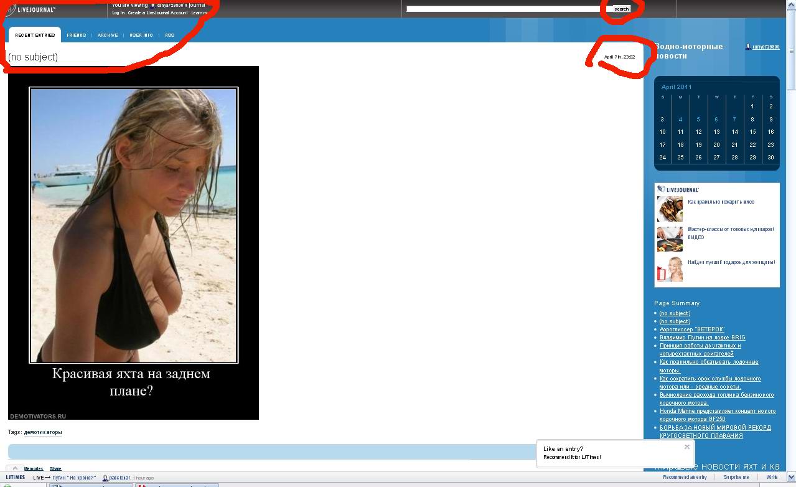796x487 pixels.
Task: Click the grilled meat ad thumbnail
Action: pyautogui.click(x=670, y=209)
